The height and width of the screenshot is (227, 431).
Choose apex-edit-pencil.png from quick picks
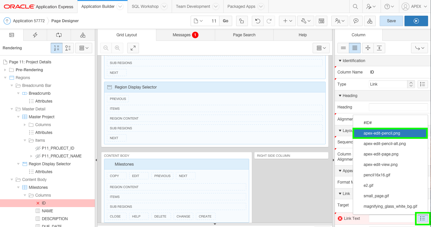(390, 133)
